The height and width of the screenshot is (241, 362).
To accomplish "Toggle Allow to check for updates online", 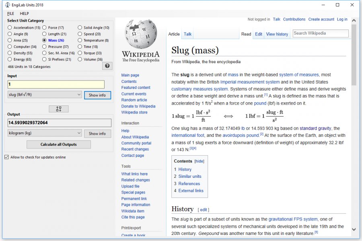I will (x=35, y=157).
